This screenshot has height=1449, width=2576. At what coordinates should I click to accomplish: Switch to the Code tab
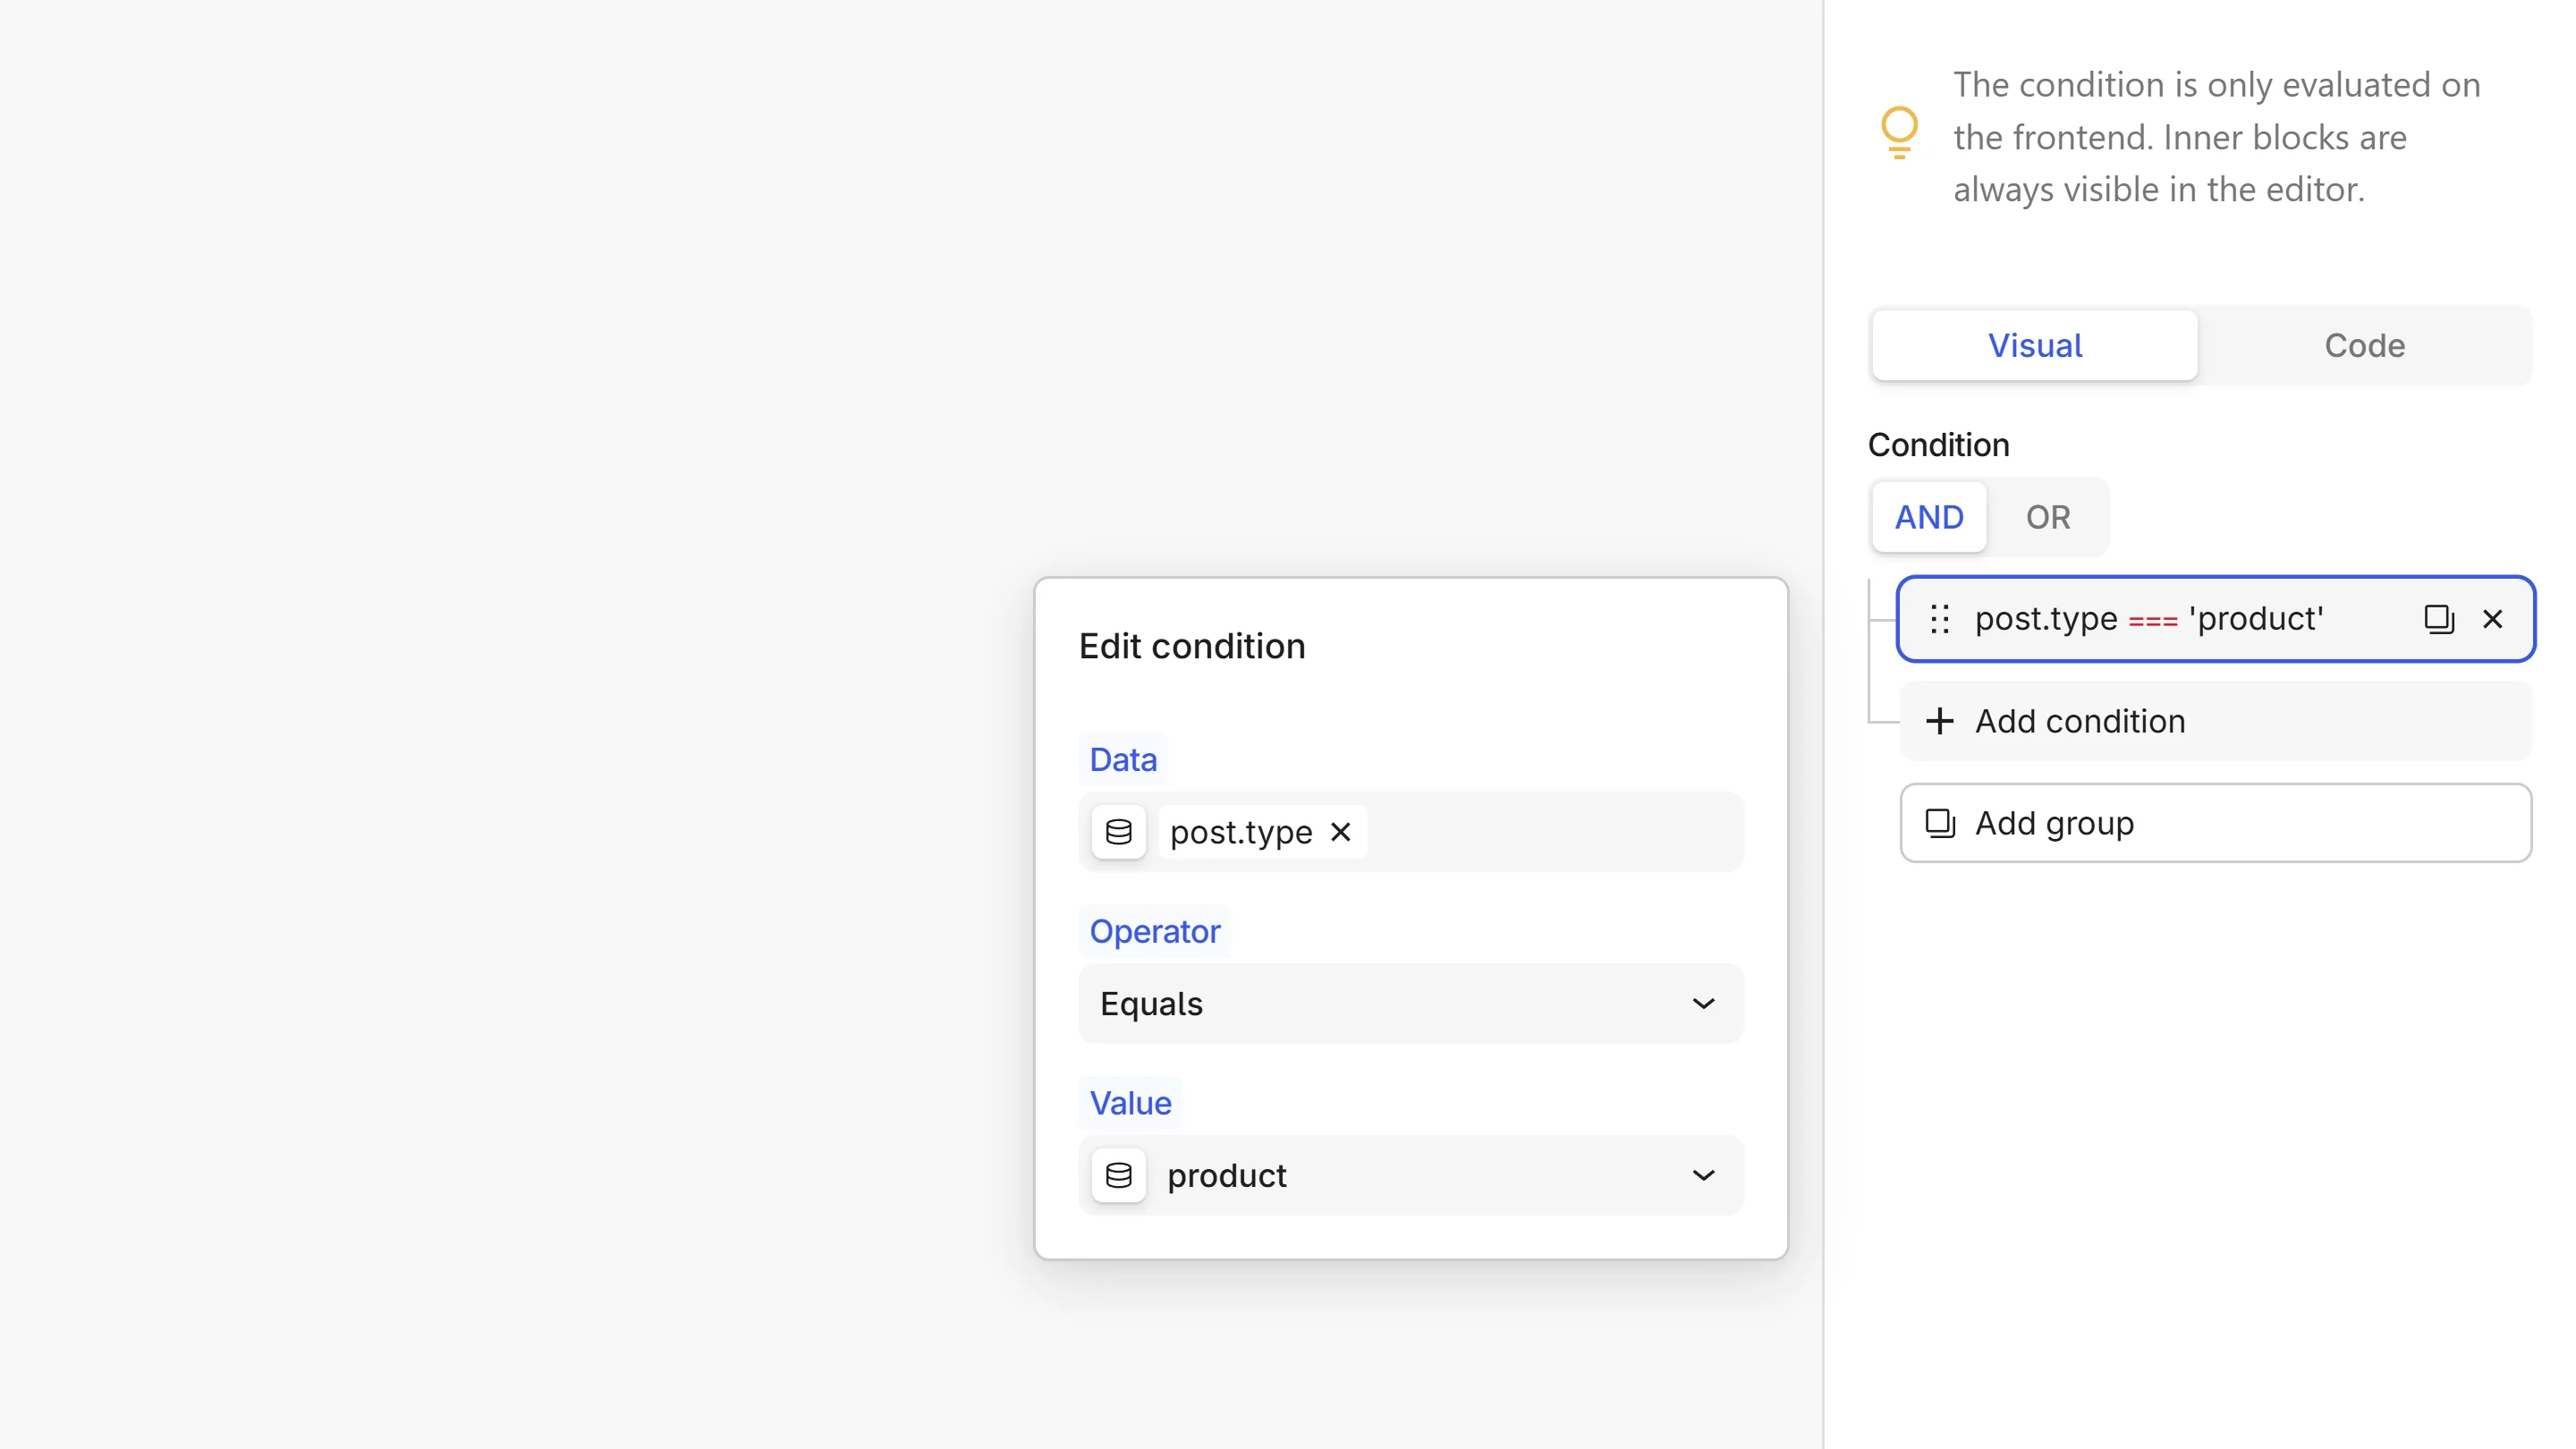pos(2364,345)
